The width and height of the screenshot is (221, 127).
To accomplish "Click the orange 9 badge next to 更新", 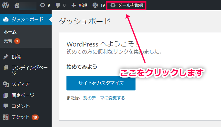I will (x=17, y=41).
